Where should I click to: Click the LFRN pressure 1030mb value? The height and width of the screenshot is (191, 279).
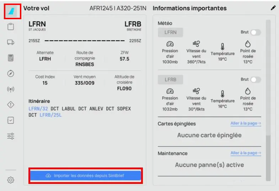[x=170, y=62]
